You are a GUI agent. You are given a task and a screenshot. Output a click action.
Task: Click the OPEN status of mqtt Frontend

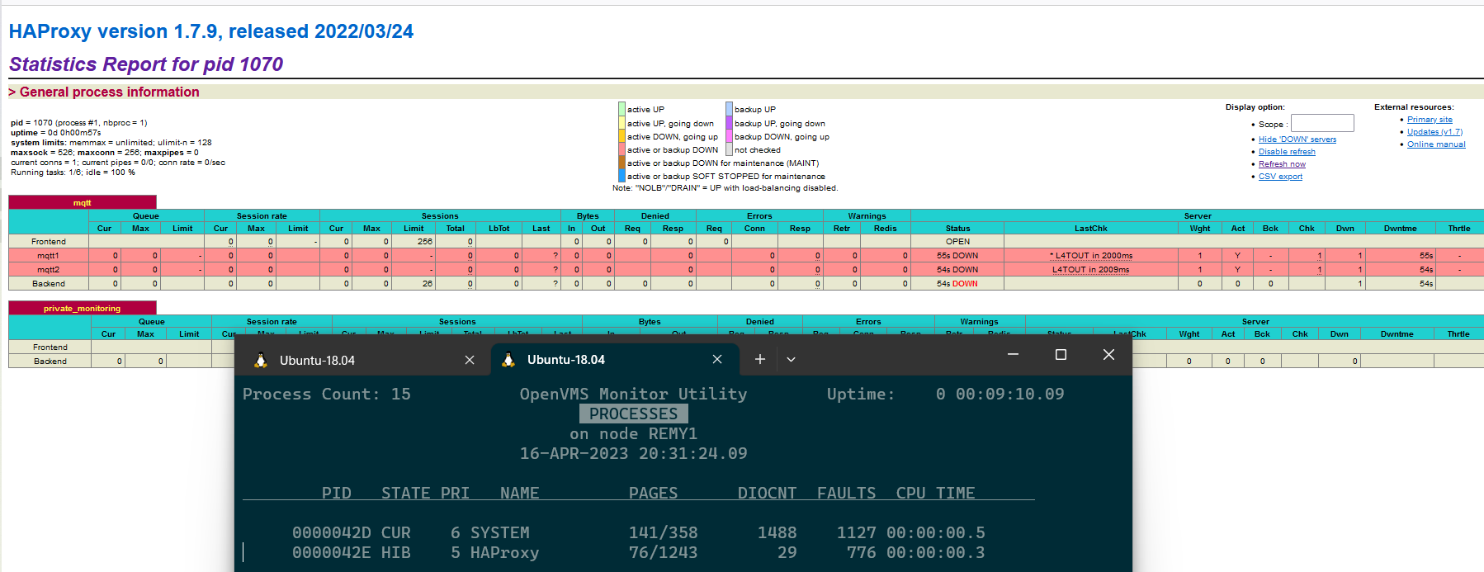pos(958,242)
